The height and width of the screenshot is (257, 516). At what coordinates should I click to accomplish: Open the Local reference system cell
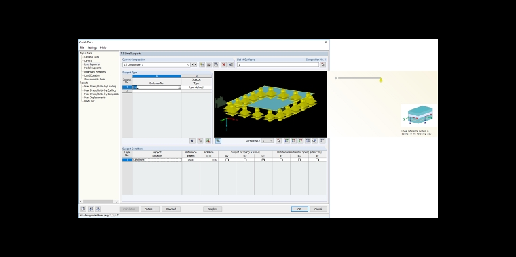[x=191, y=160]
